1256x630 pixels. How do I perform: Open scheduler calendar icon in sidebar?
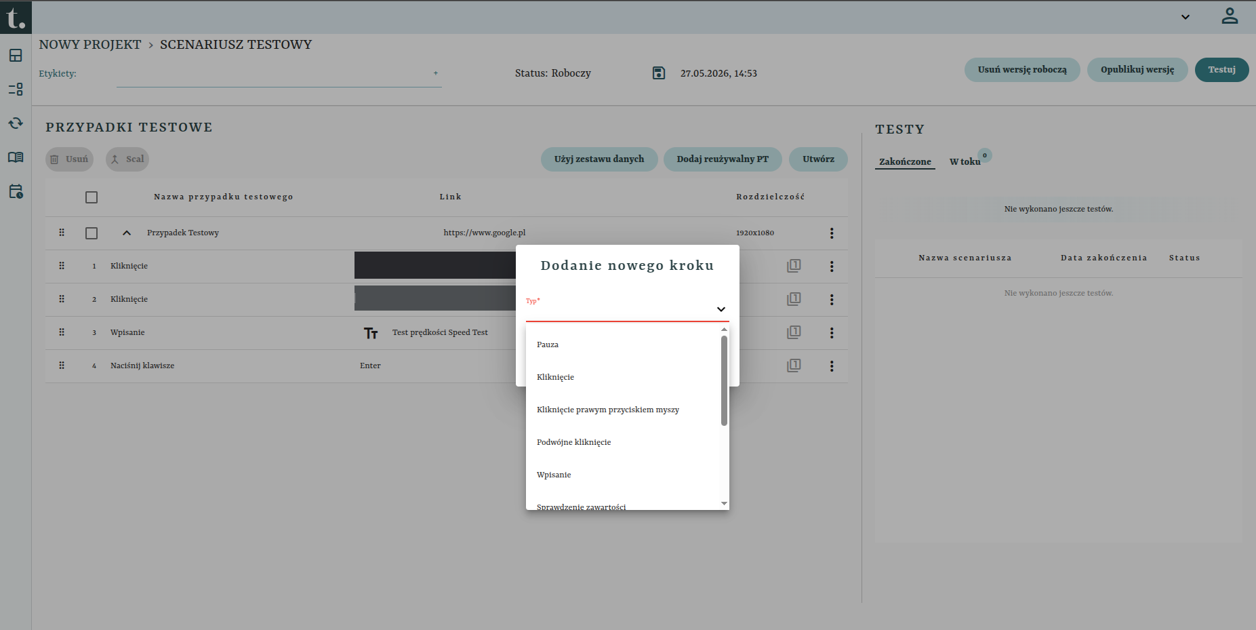[x=16, y=192]
